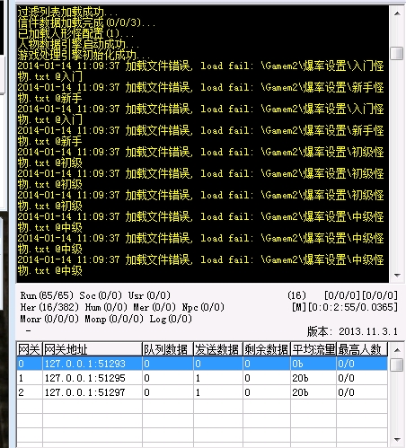Click log line 已加载人形怪配置 (1)

(75, 33)
